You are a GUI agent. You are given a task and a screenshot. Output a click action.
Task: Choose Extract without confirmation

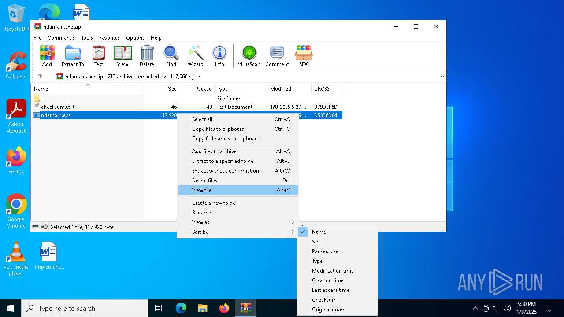(x=238, y=171)
